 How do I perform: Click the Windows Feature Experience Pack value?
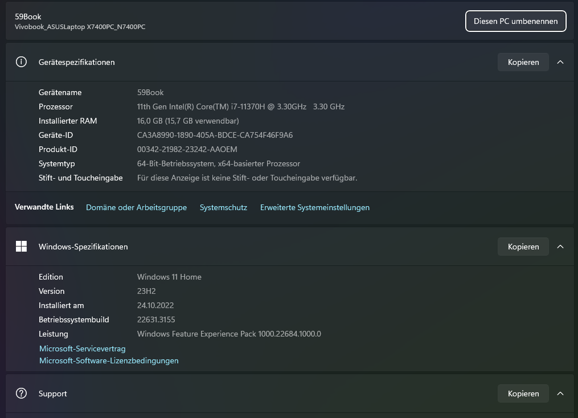click(229, 334)
